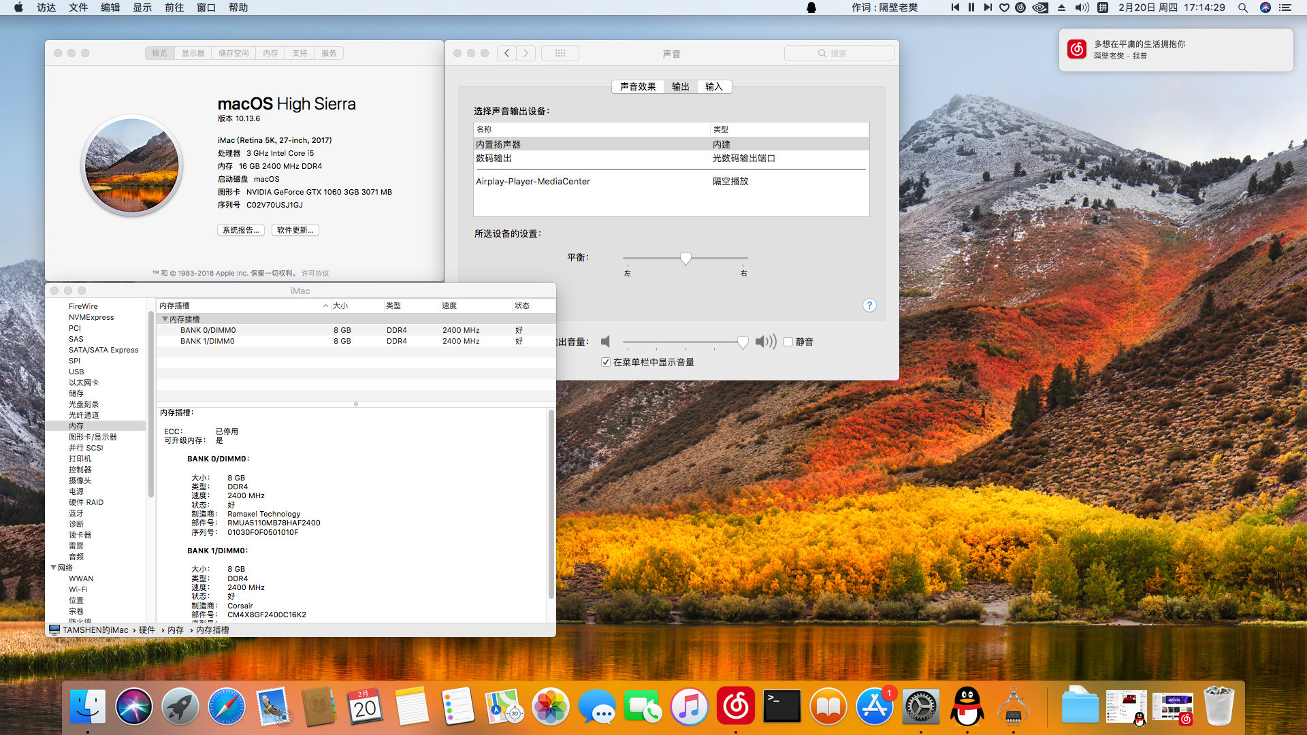This screenshot has width=1307, height=735.
Task: Open the Trash in the Dock
Action: coord(1218,706)
